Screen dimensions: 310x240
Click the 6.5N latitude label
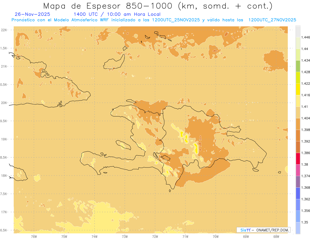(x=4, y=230)
